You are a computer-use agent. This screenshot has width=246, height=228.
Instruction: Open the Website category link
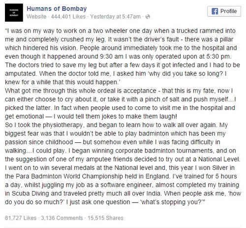[x=36, y=17]
